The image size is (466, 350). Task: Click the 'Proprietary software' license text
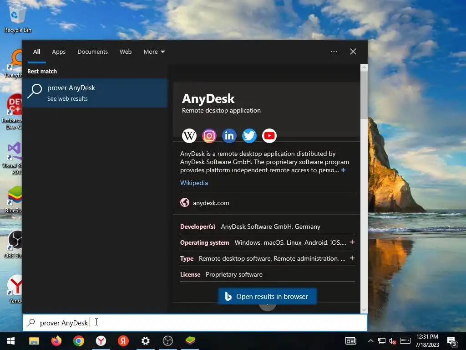coord(234,274)
